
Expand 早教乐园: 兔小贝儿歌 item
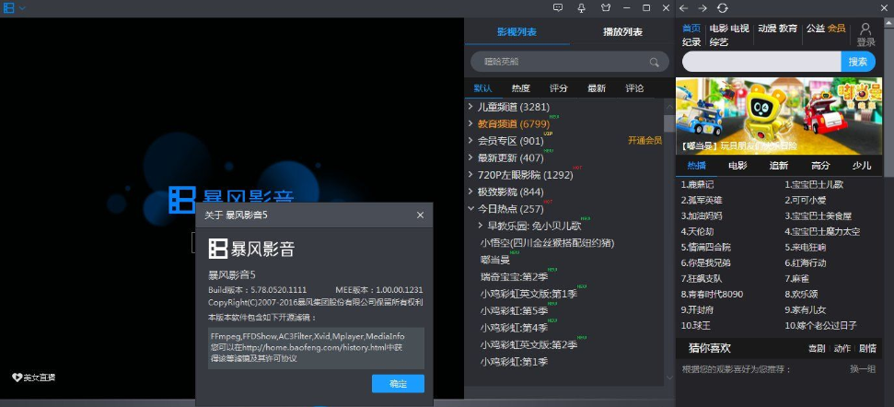(481, 226)
